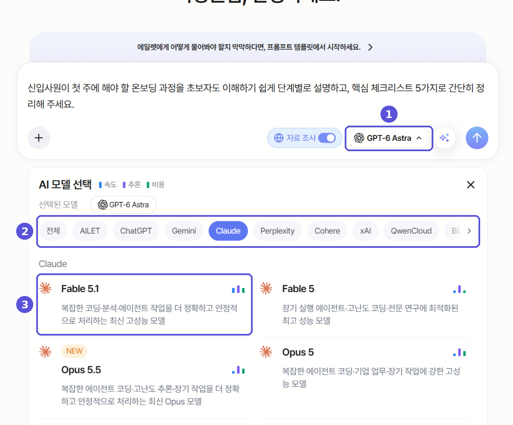513x425 pixels.
Task: Click the prompt template banner text
Action: coord(249,47)
